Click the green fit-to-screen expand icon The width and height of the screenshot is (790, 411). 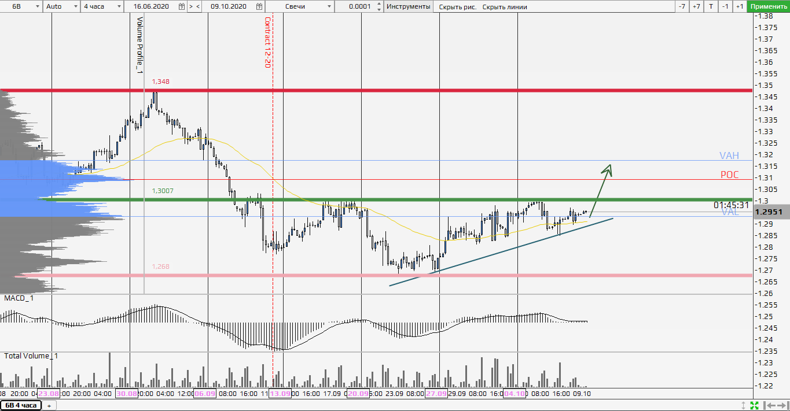[754, 405]
